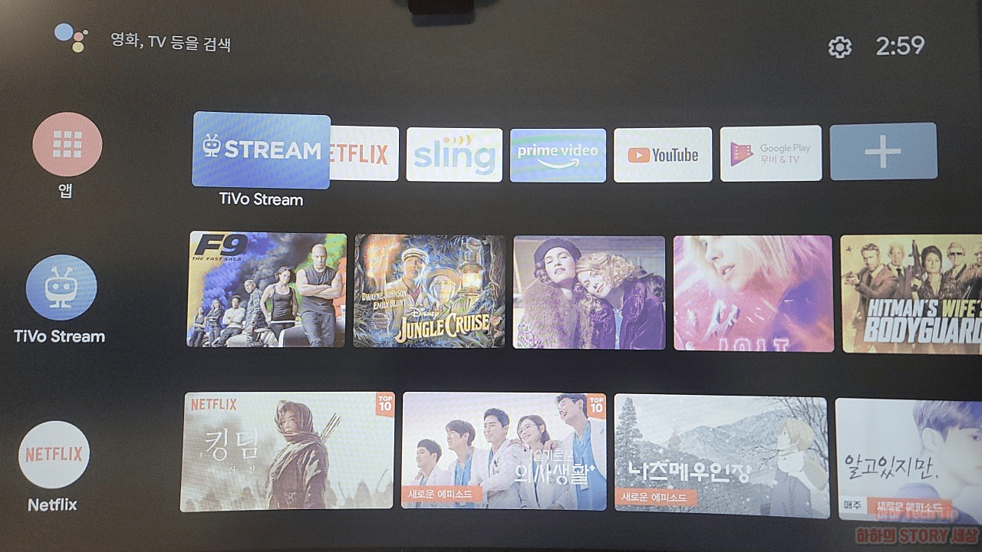982x552 pixels.
Task: Launch the Prime Video app tile
Action: pyautogui.click(x=558, y=155)
